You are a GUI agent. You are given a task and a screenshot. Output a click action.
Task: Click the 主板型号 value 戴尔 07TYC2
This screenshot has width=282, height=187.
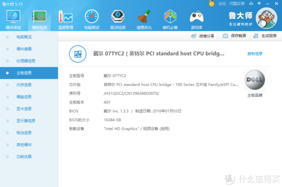click(115, 76)
